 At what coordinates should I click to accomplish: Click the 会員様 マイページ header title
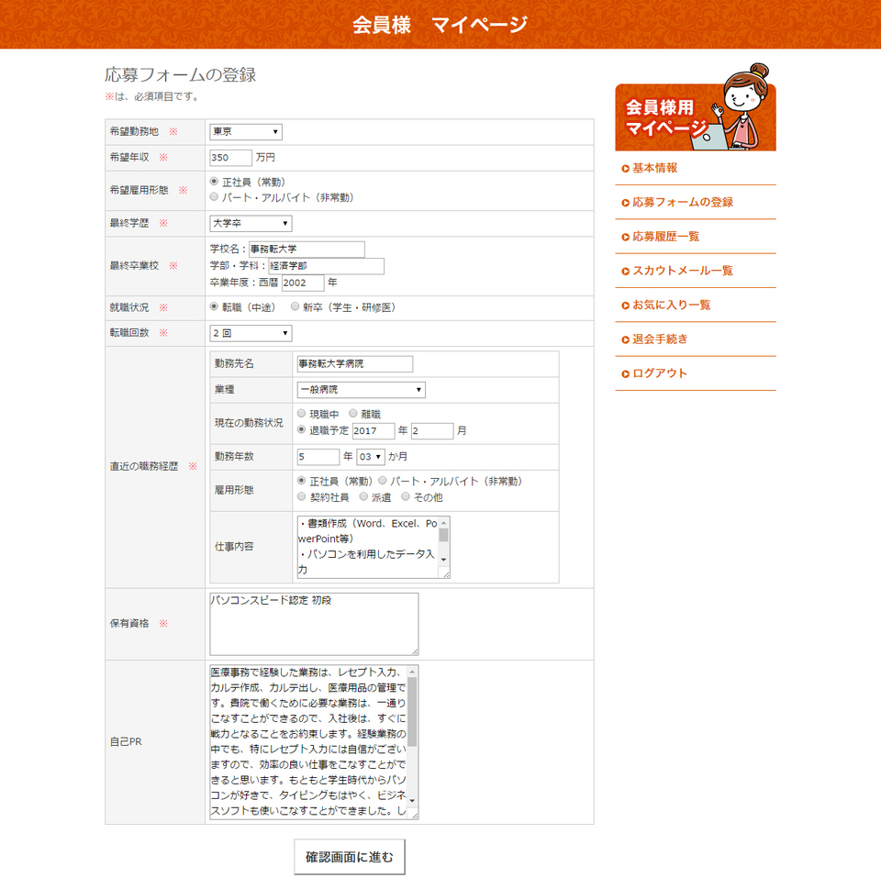[x=440, y=25]
